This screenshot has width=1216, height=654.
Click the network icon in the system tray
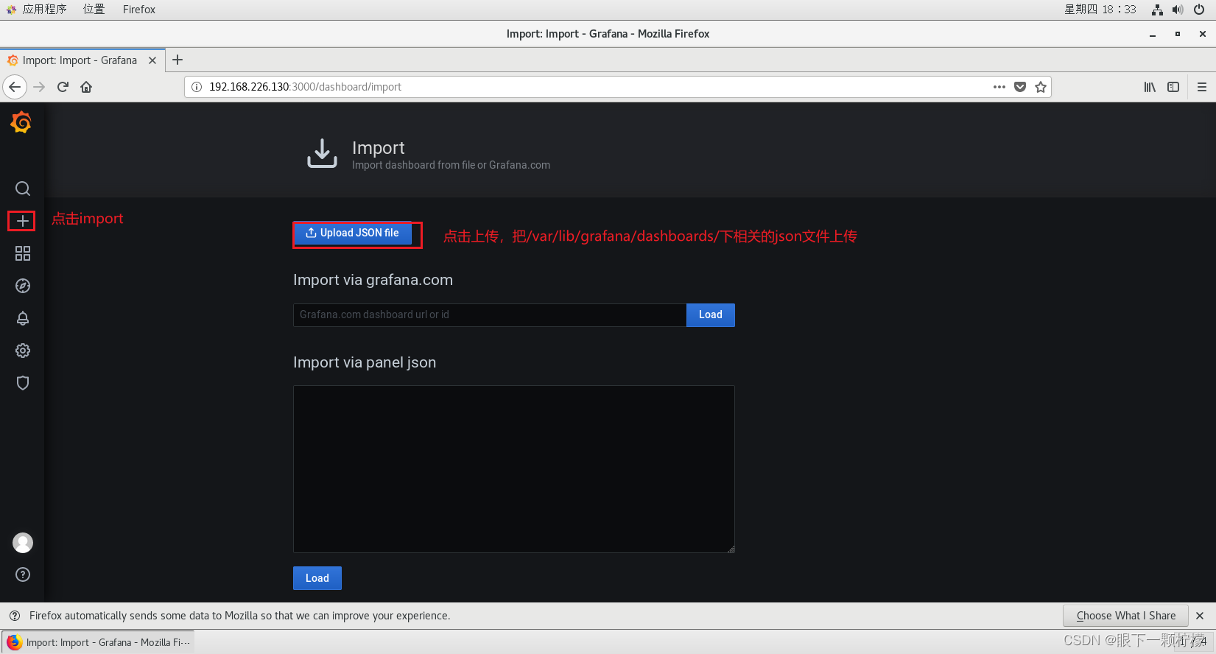coord(1157,10)
